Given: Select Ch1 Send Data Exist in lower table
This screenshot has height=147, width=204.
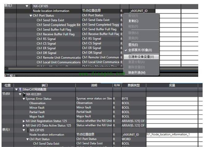Looking at the screenshot, I should click(x=46, y=144).
